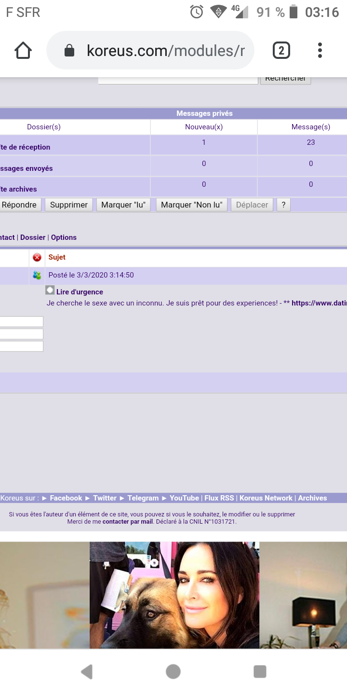Click the red delete X icon
The height and width of the screenshot is (695, 347).
[37, 257]
